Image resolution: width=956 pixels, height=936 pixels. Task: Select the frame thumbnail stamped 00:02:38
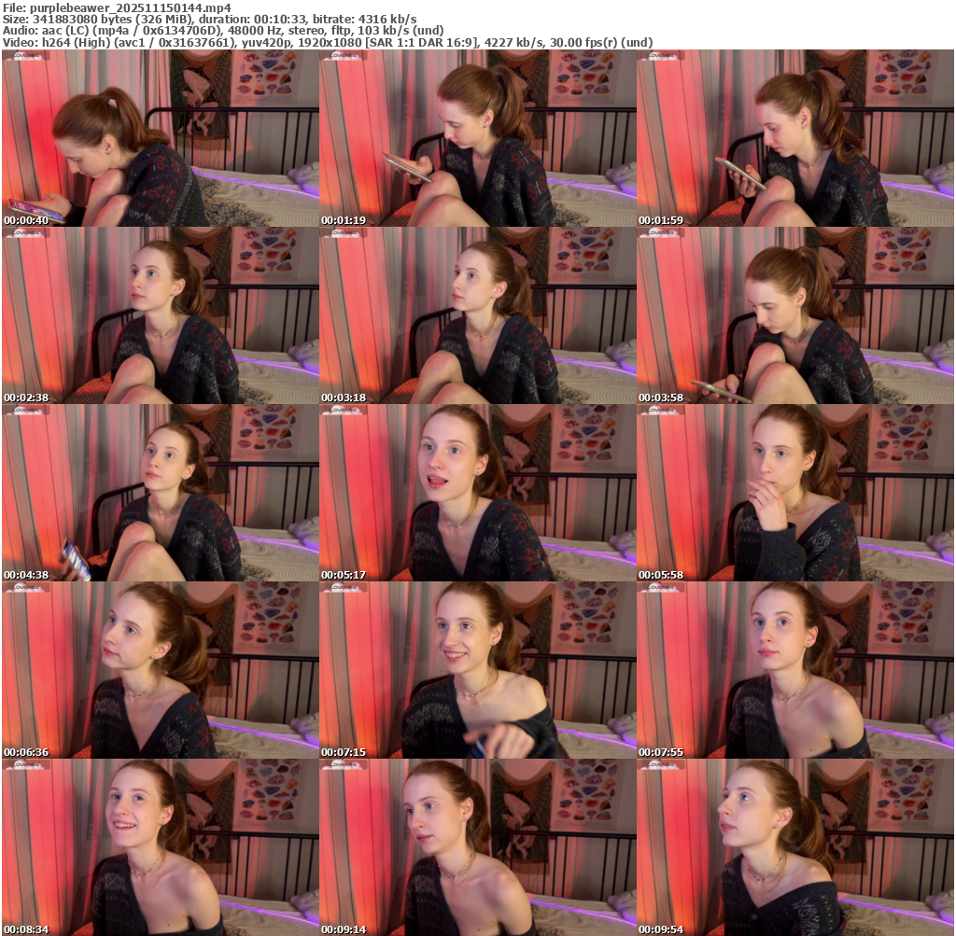(161, 315)
